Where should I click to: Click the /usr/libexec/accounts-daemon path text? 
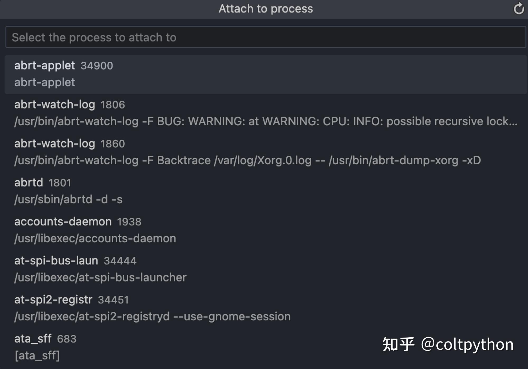click(x=95, y=238)
